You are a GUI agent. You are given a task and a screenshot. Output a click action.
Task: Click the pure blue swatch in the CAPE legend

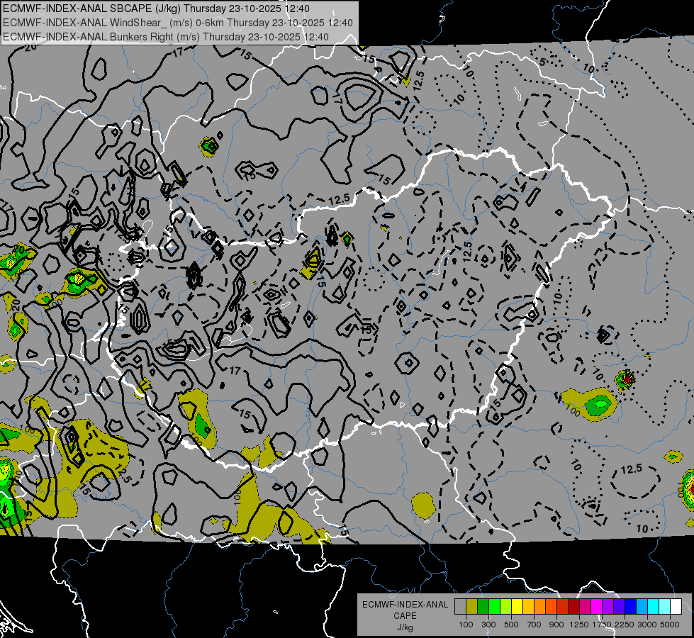631,607
